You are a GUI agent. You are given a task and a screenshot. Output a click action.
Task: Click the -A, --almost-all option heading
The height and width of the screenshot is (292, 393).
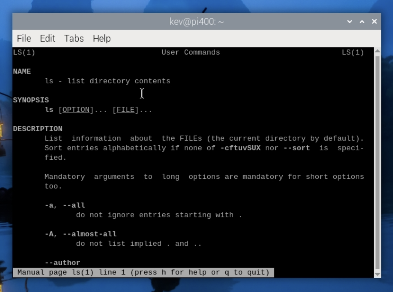(x=81, y=234)
